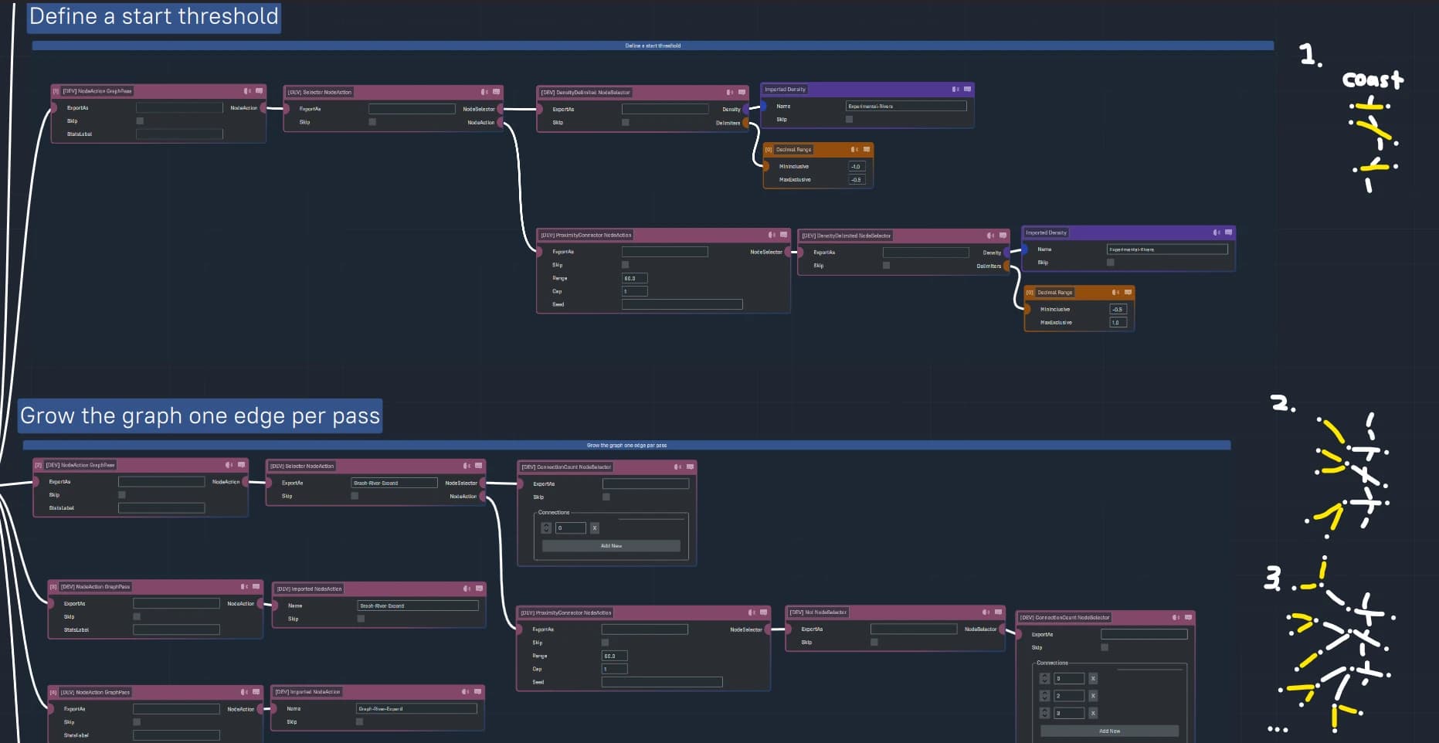
Task: Open comment icon on ProximityConnector NodeAction in start threshold group
Action: click(x=783, y=235)
